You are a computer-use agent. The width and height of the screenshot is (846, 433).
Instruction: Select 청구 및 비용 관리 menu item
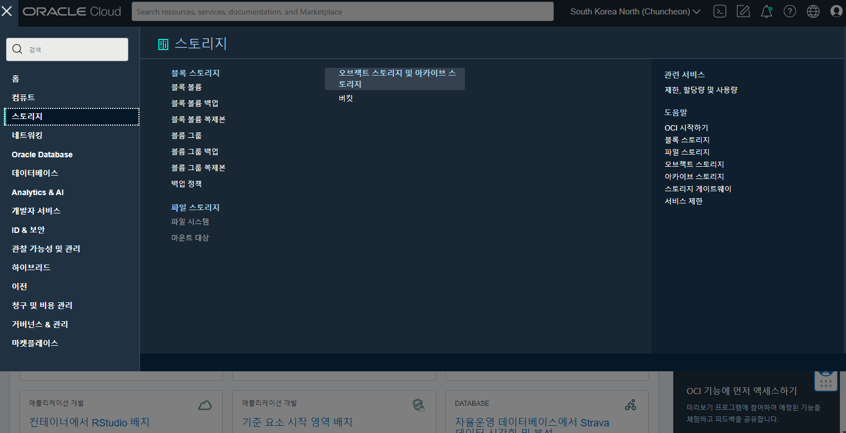pos(42,305)
